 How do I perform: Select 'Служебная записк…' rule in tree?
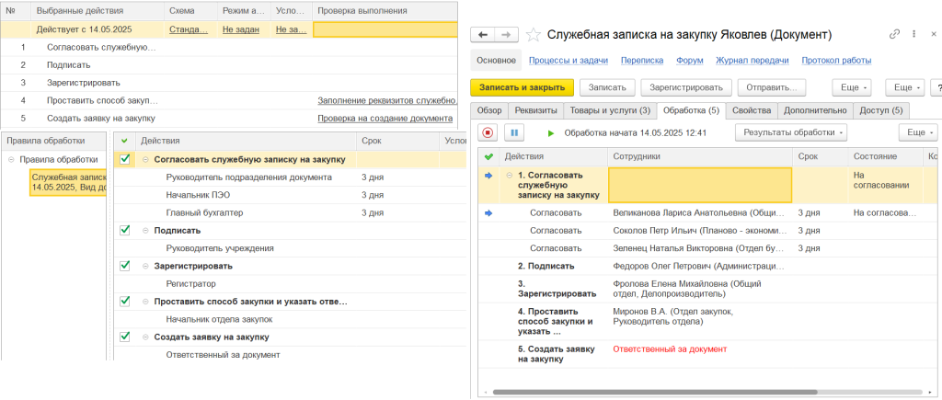[68, 183]
